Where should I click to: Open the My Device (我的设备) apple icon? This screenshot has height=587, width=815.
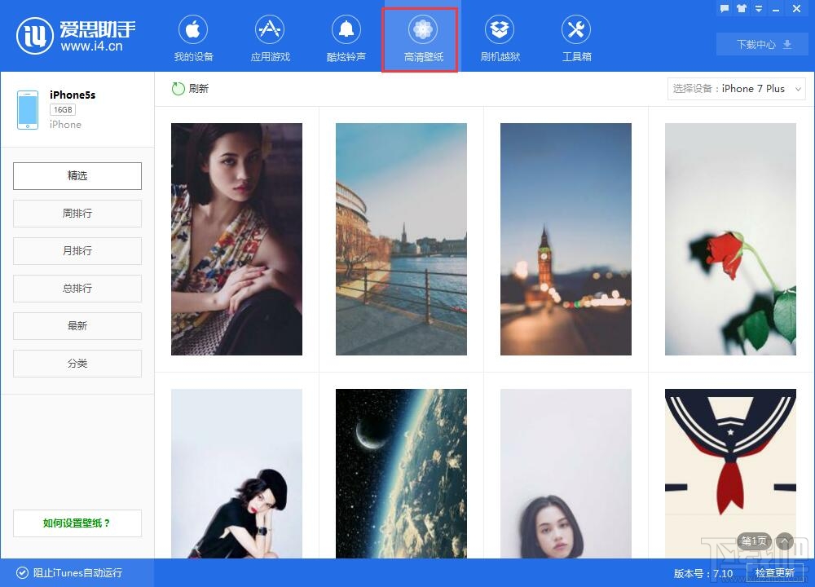193,29
